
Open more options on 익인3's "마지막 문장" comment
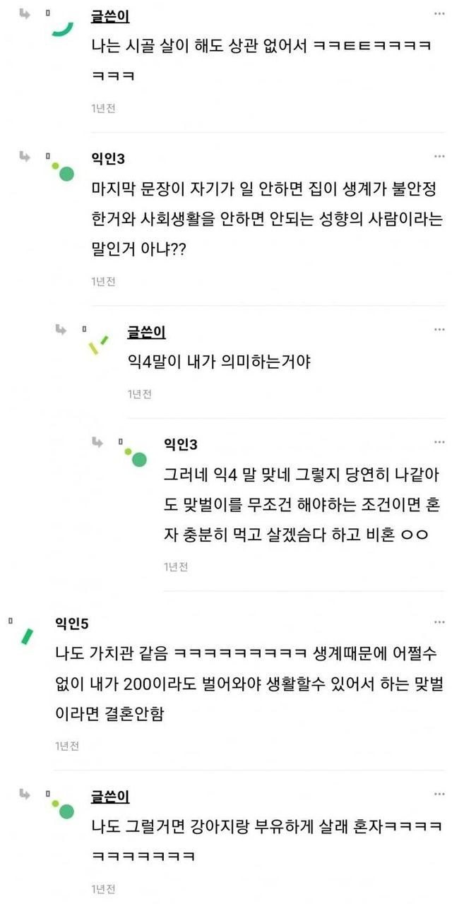pos(439,157)
